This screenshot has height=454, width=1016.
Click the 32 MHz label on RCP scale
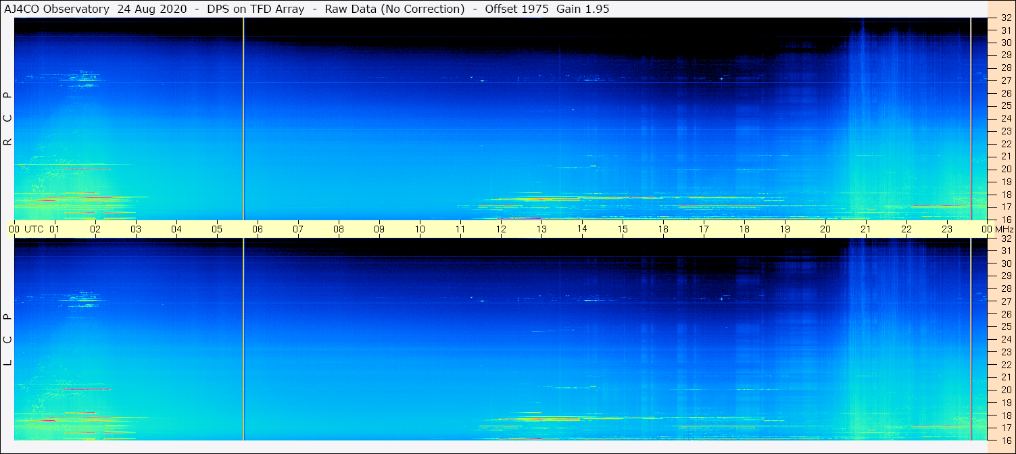tap(1005, 18)
